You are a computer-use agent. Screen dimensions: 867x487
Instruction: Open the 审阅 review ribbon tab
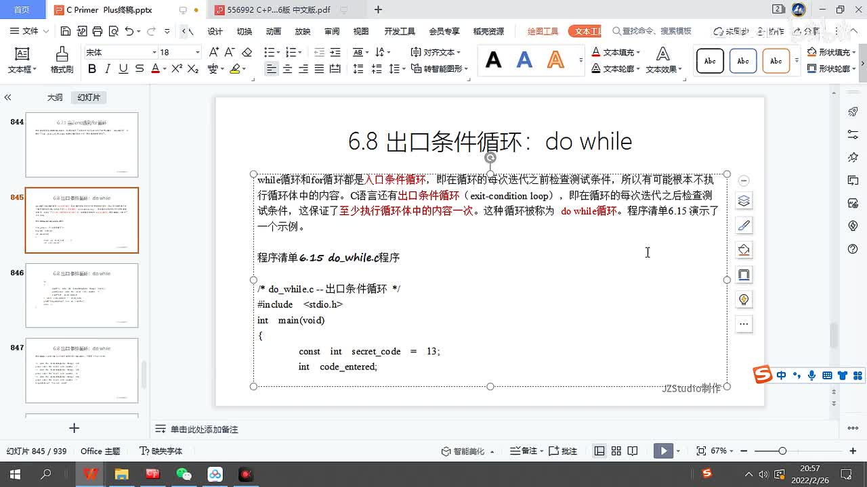point(332,31)
